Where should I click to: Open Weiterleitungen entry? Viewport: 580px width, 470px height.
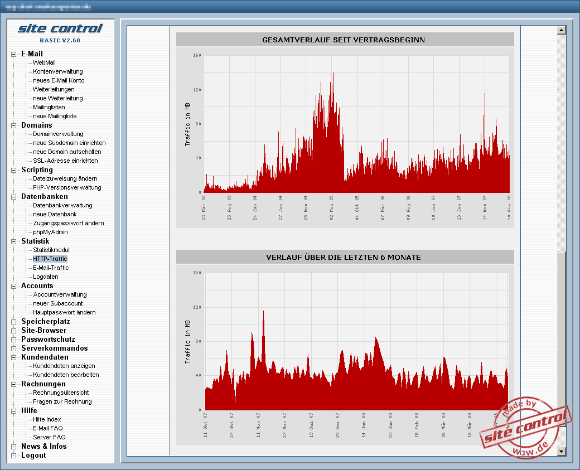click(x=54, y=89)
